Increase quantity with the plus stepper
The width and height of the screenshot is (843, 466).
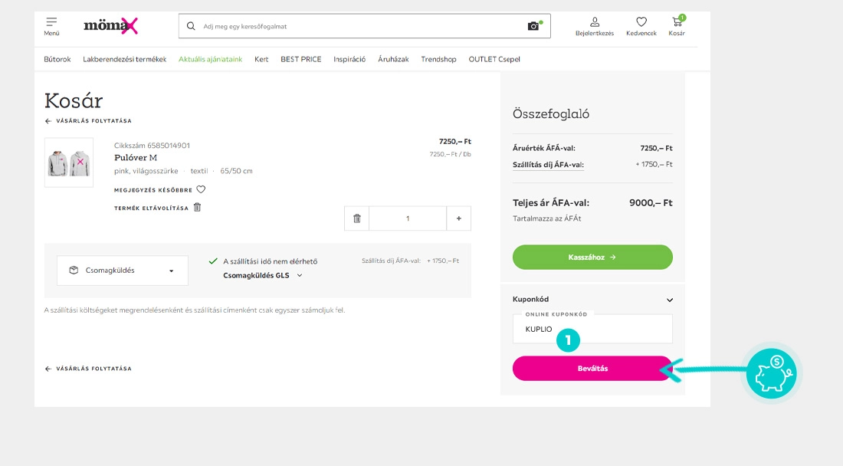pos(458,218)
